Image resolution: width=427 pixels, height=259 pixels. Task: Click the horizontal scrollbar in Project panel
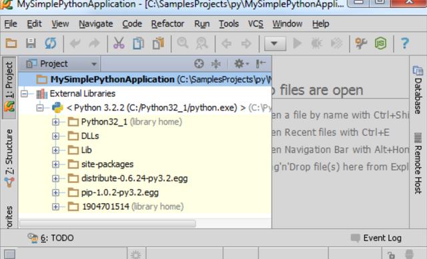(x=107, y=224)
